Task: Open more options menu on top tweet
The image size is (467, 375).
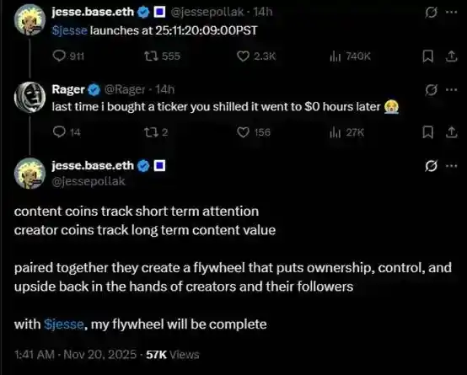Action: click(452, 12)
